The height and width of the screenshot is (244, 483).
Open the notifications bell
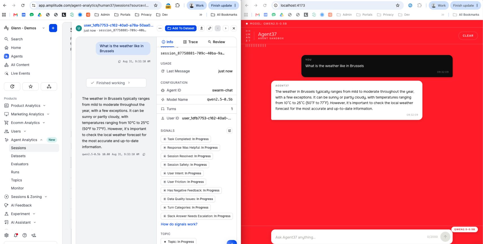[16, 235]
